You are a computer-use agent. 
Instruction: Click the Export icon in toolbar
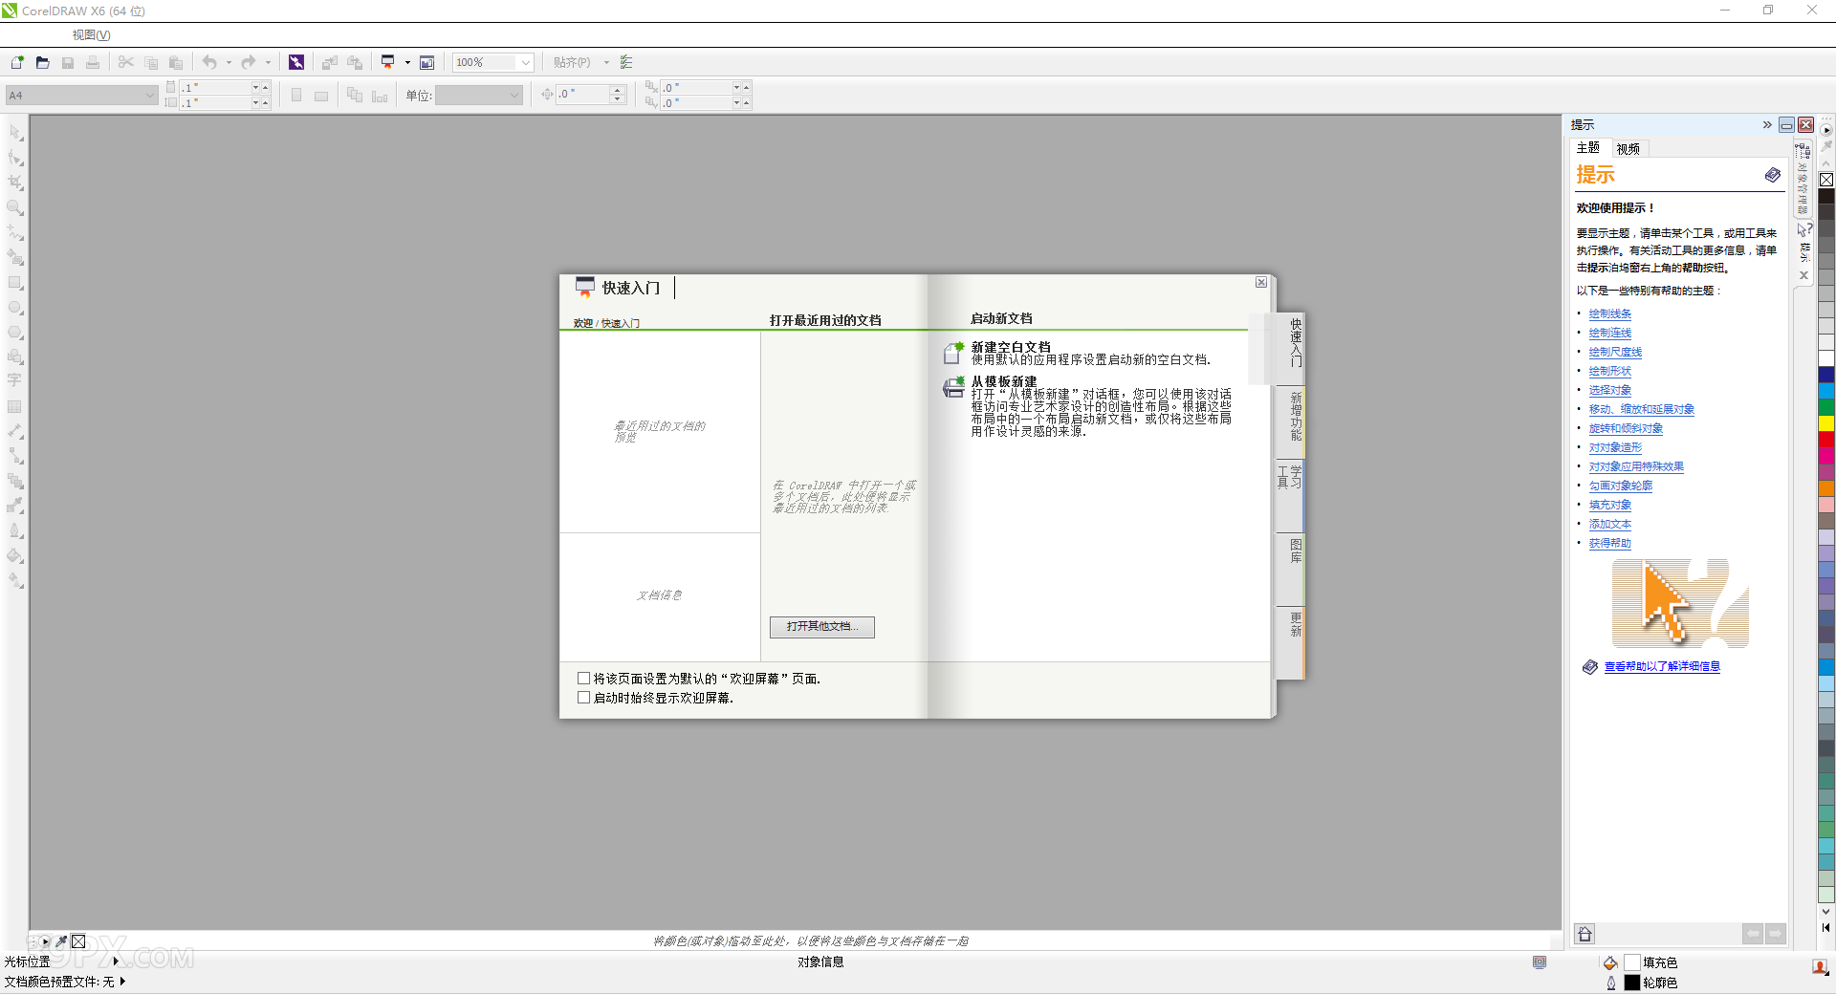point(355,62)
